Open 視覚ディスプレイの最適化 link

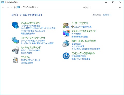tap(81, 59)
